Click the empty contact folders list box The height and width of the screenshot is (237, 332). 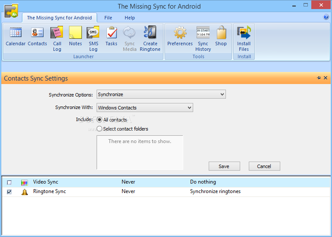click(140, 153)
